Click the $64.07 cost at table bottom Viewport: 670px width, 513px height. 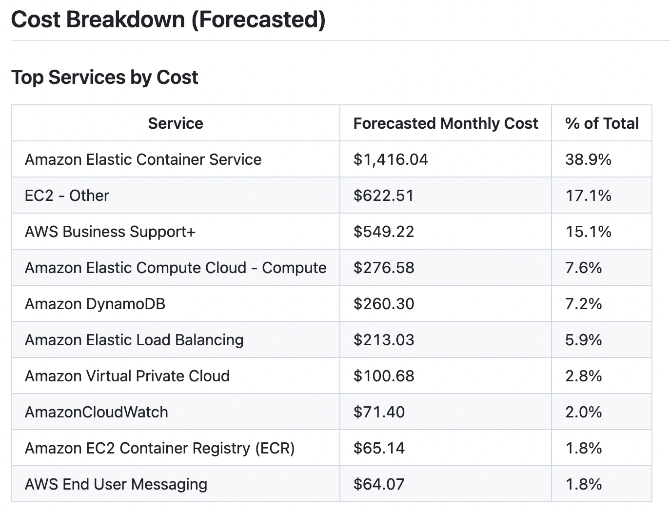pyautogui.click(x=379, y=484)
